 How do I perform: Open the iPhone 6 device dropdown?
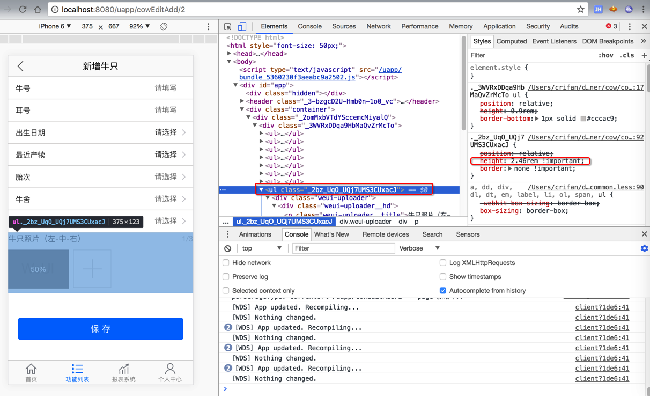[55, 26]
